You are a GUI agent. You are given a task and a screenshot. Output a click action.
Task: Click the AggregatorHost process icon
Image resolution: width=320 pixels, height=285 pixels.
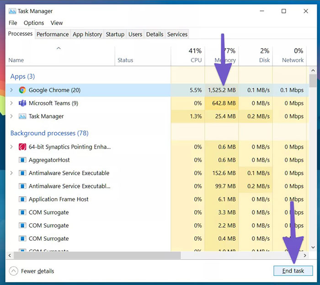pos(22,160)
